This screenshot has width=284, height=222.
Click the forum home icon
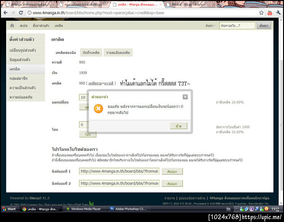coord(12,26)
